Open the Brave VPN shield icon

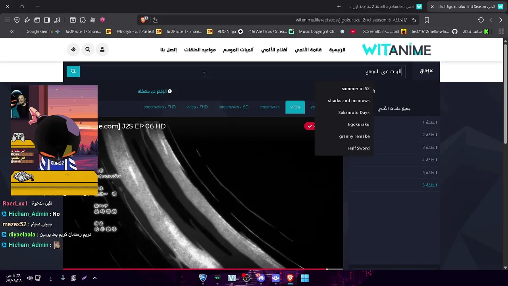17,20
